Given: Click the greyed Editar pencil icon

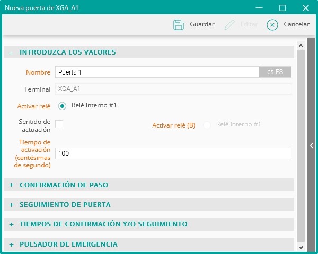Looking at the screenshot, I should 229,25.
